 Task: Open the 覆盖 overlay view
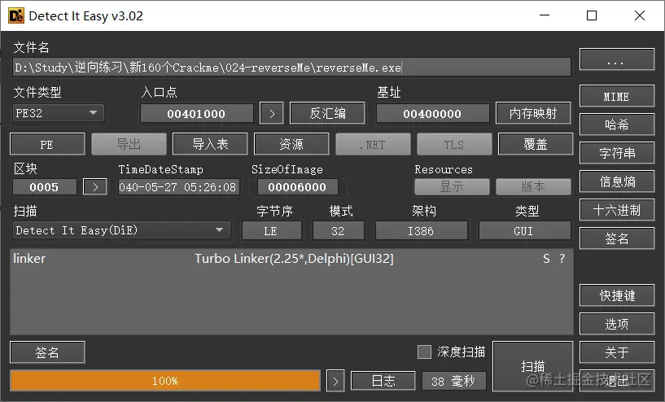(536, 144)
